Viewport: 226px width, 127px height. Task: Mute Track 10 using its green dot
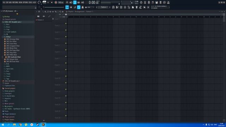(x=66, y=83)
